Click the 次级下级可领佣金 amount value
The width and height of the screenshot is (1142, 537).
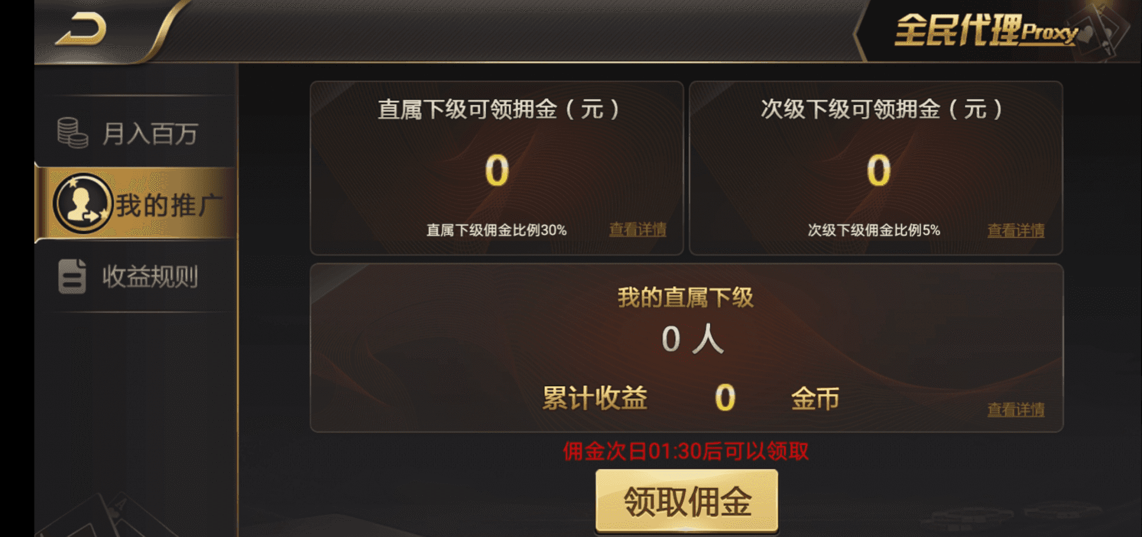pos(878,171)
